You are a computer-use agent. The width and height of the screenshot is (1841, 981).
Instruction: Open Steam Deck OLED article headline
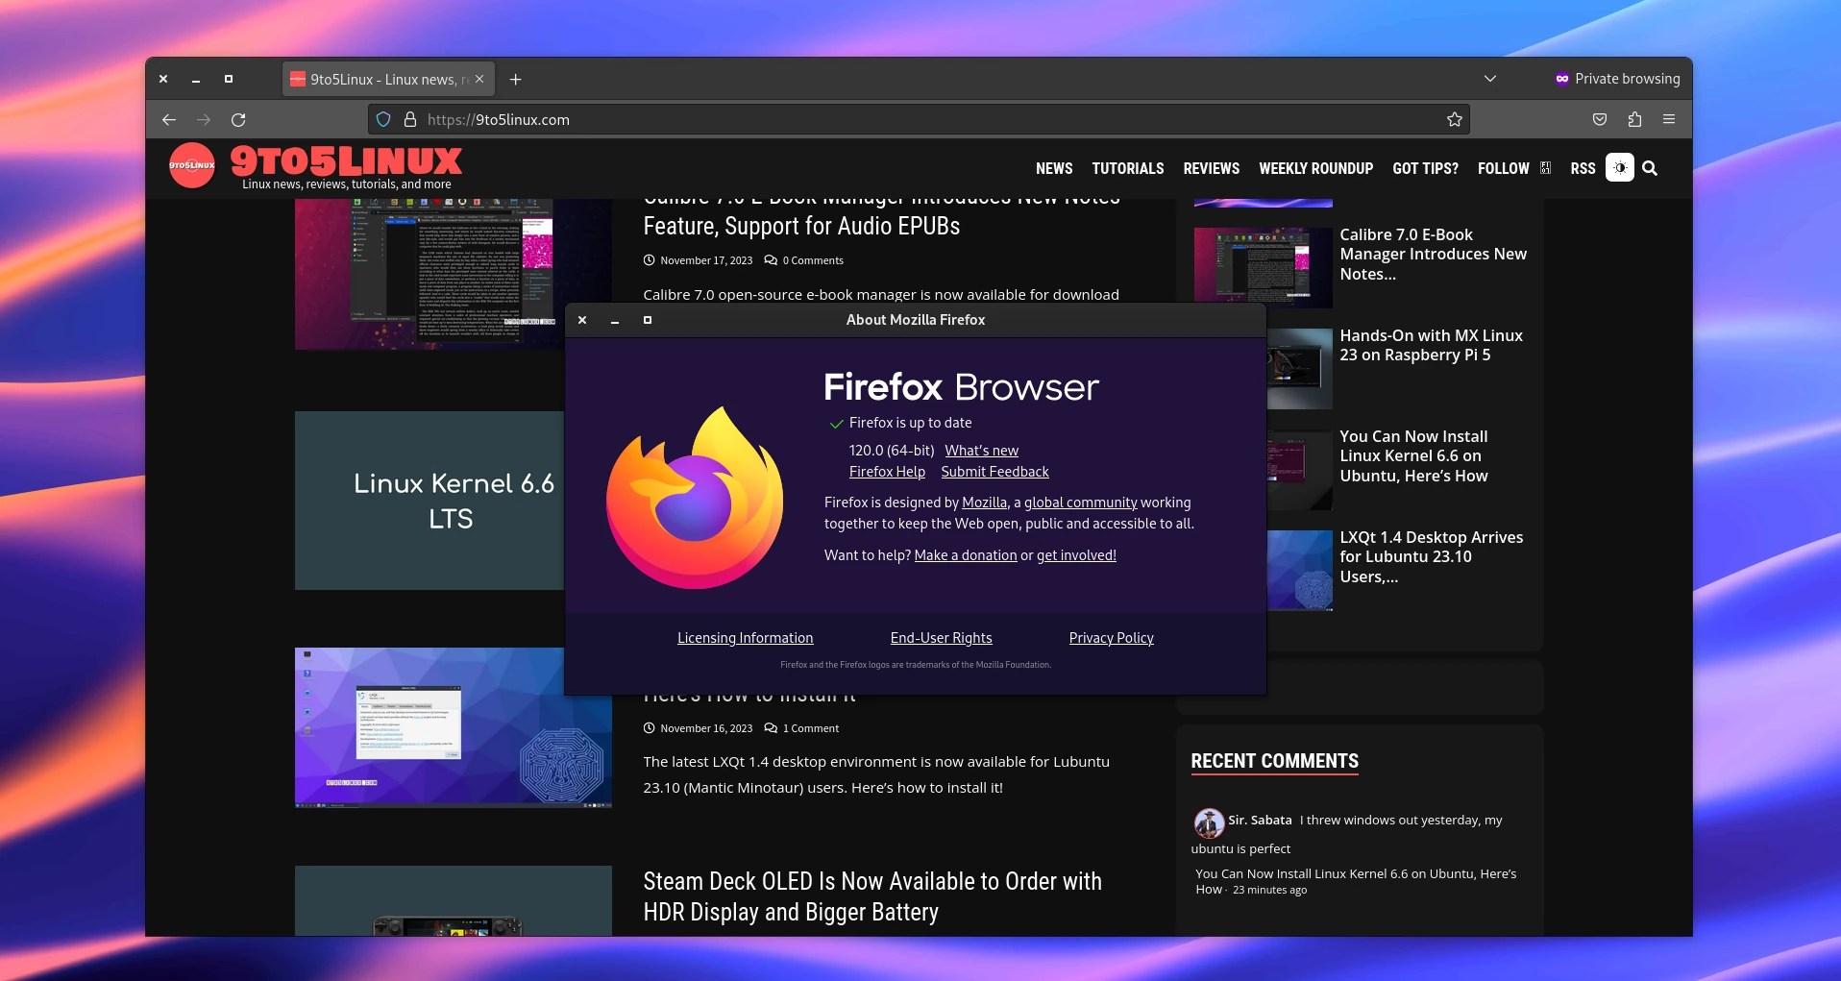click(872, 896)
